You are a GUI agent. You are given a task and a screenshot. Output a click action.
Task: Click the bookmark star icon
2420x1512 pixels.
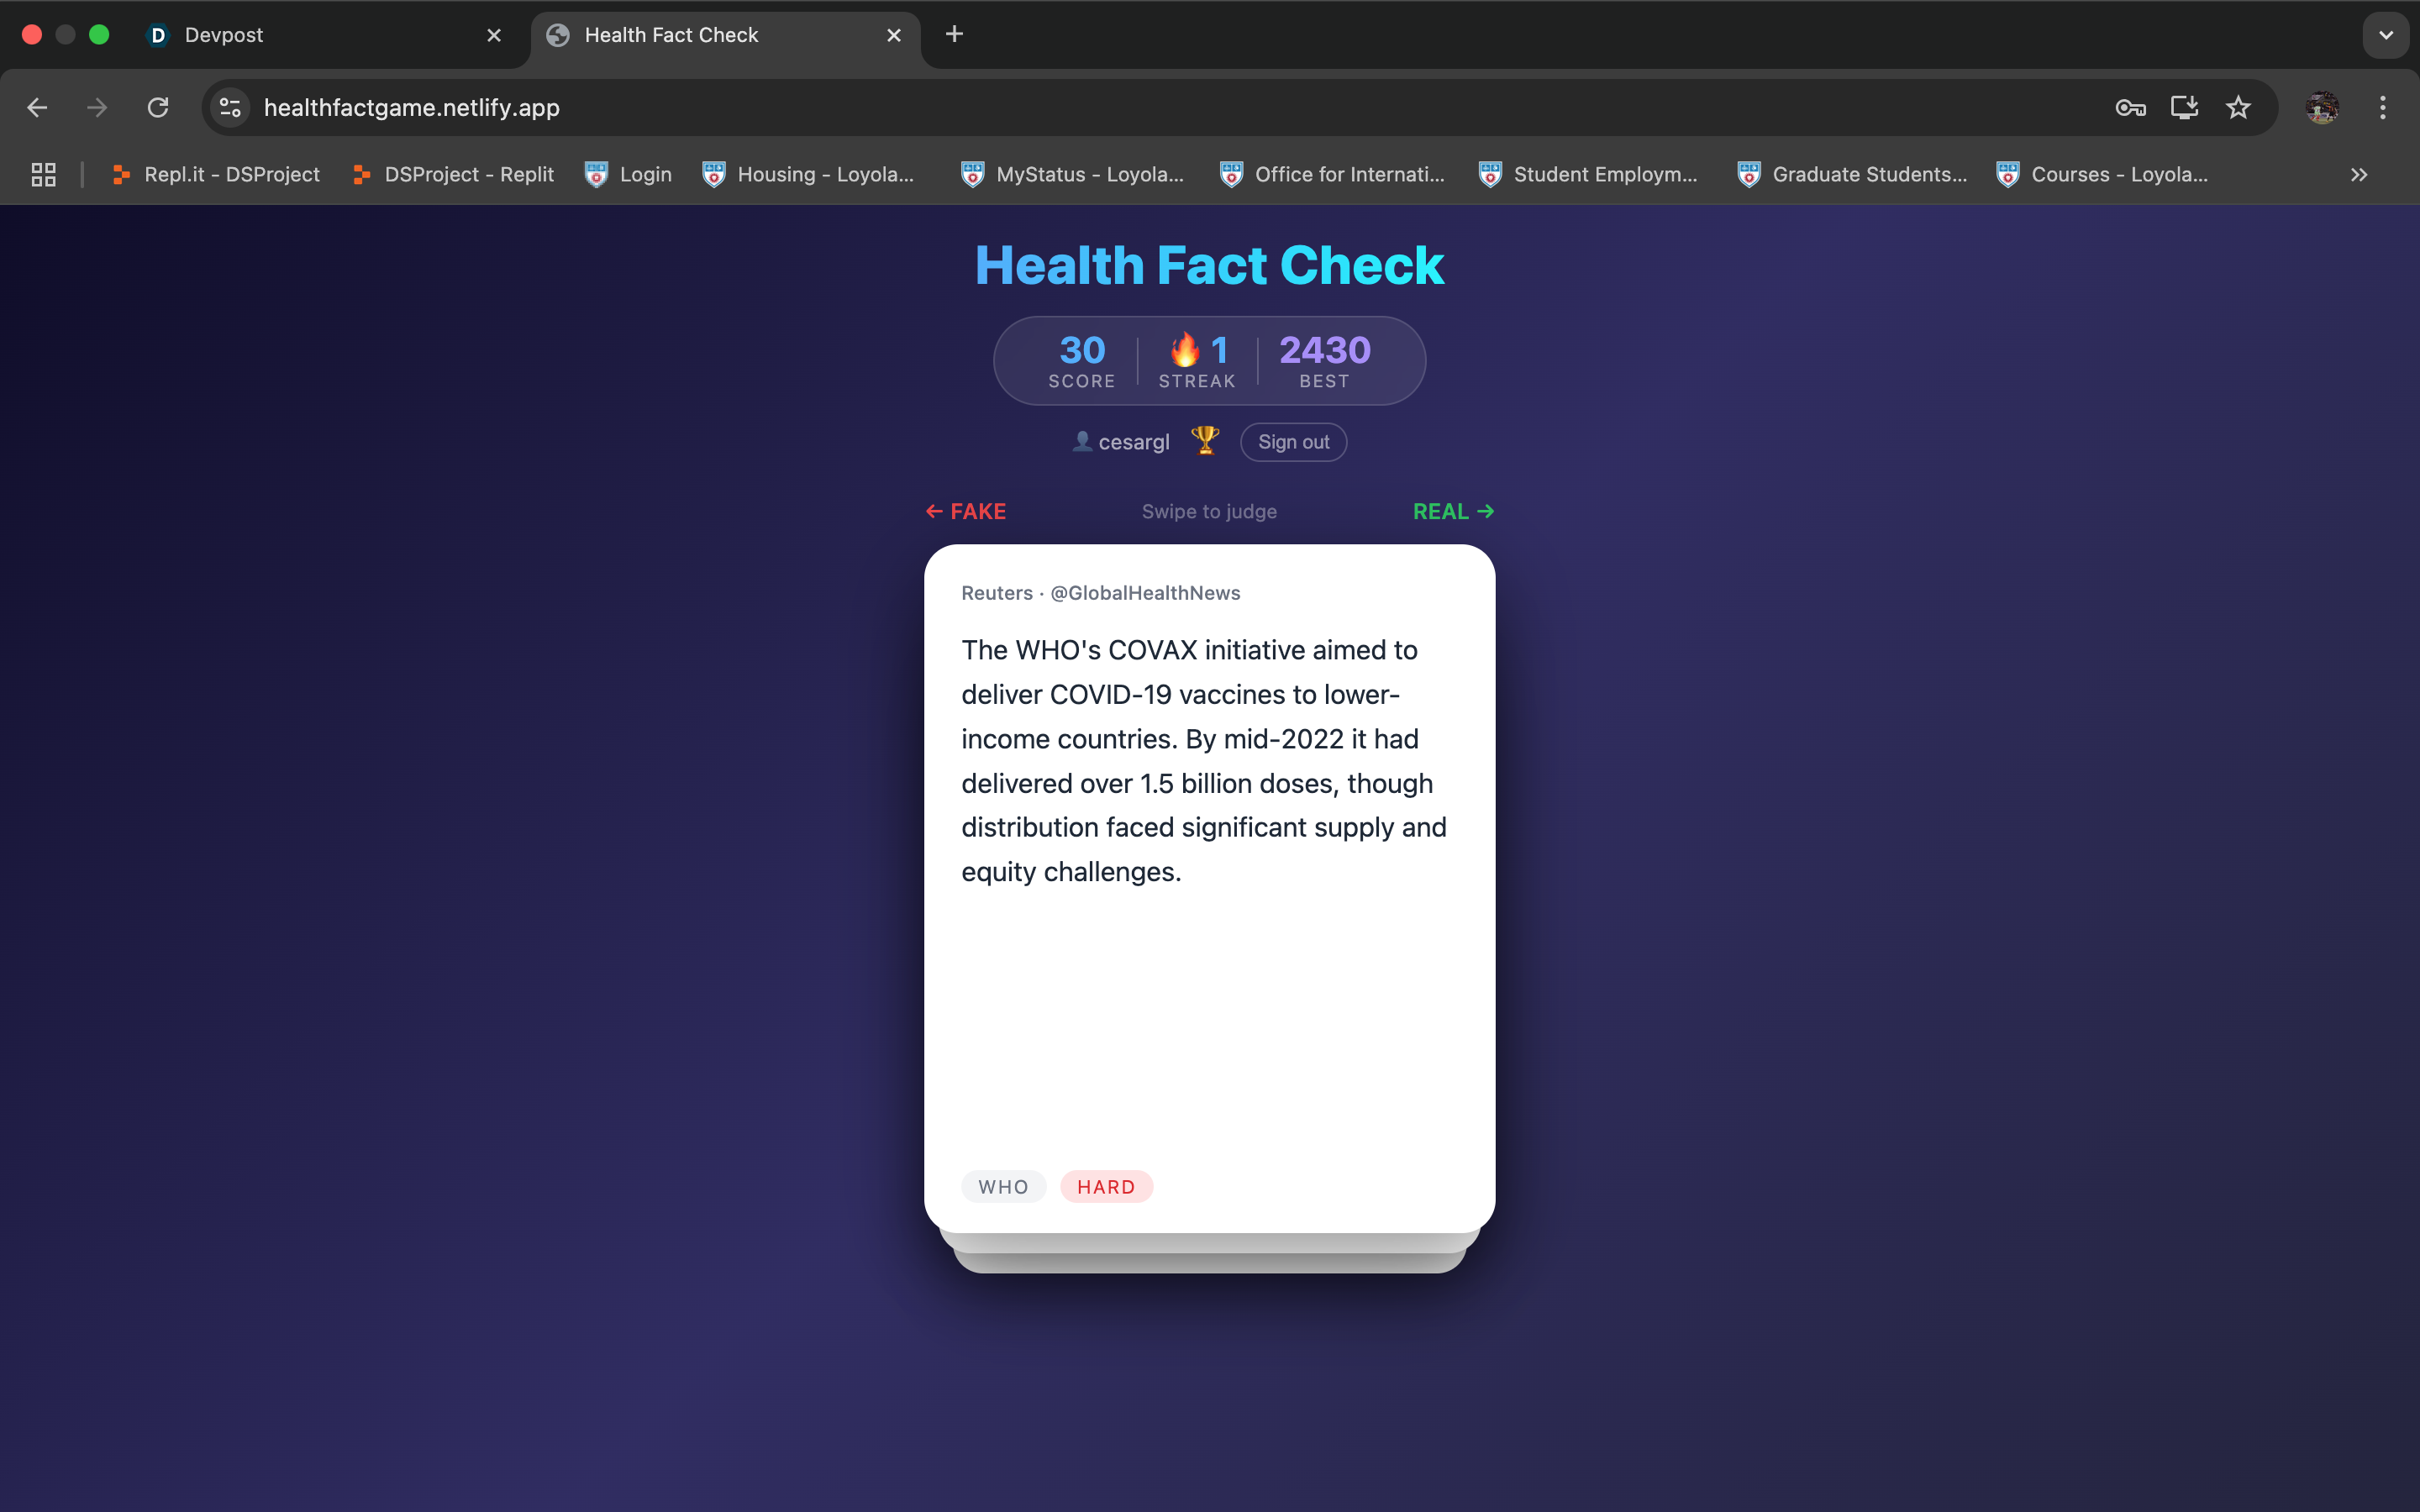click(2238, 108)
